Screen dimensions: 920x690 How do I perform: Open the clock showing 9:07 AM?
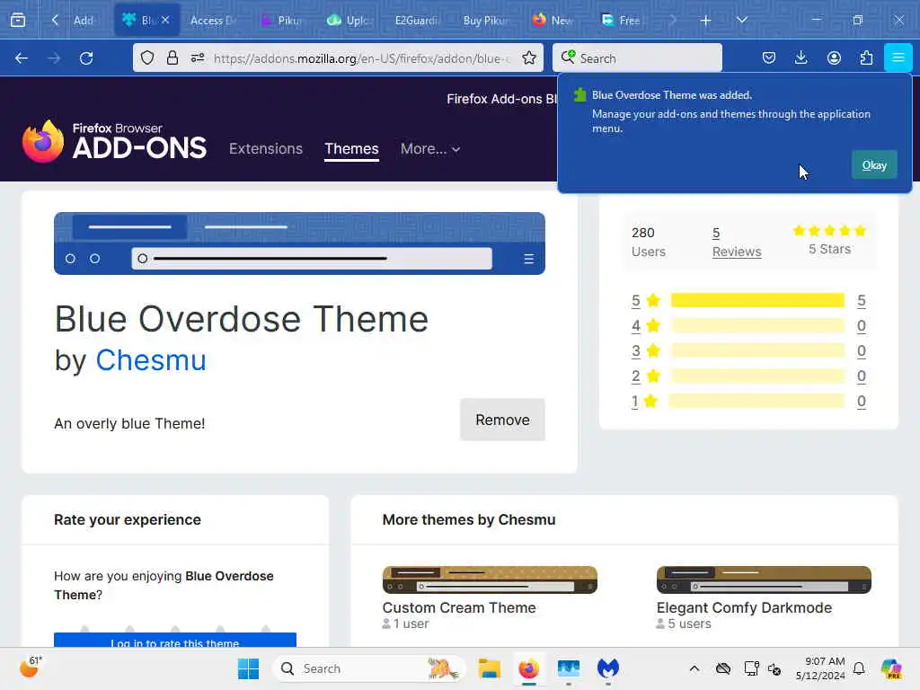(x=820, y=668)
